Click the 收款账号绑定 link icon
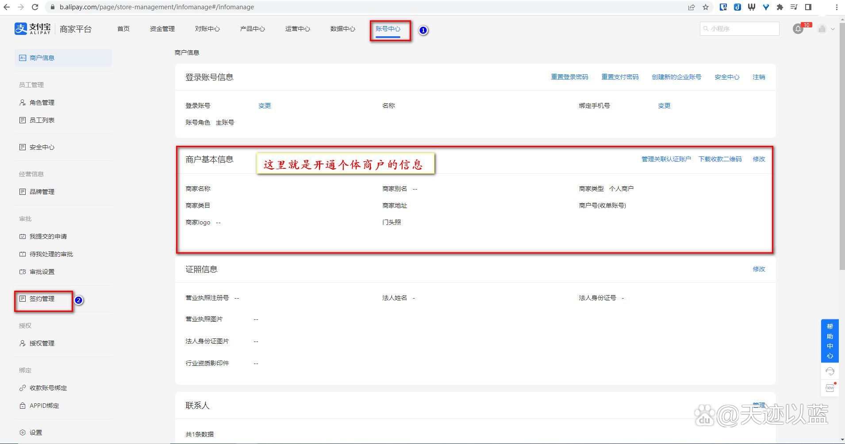The height and width of the screenshot is (444, 845). point(23,388)
